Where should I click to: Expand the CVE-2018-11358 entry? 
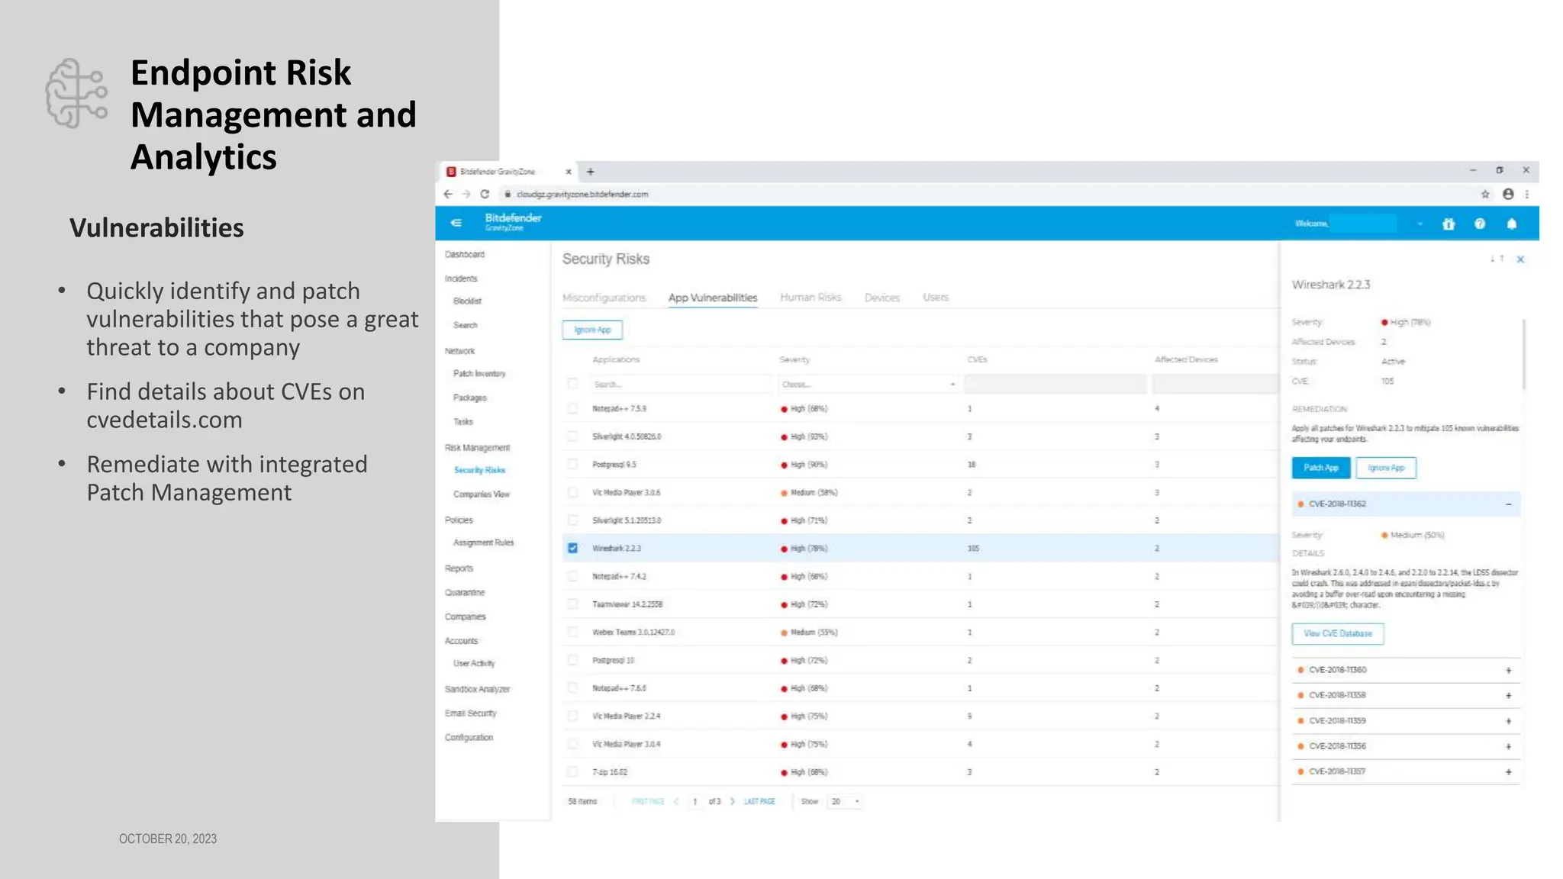click(x=1508, y=695)
